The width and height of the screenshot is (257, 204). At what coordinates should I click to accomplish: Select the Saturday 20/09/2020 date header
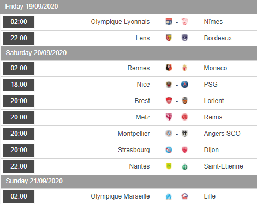[x=129, y=53]
